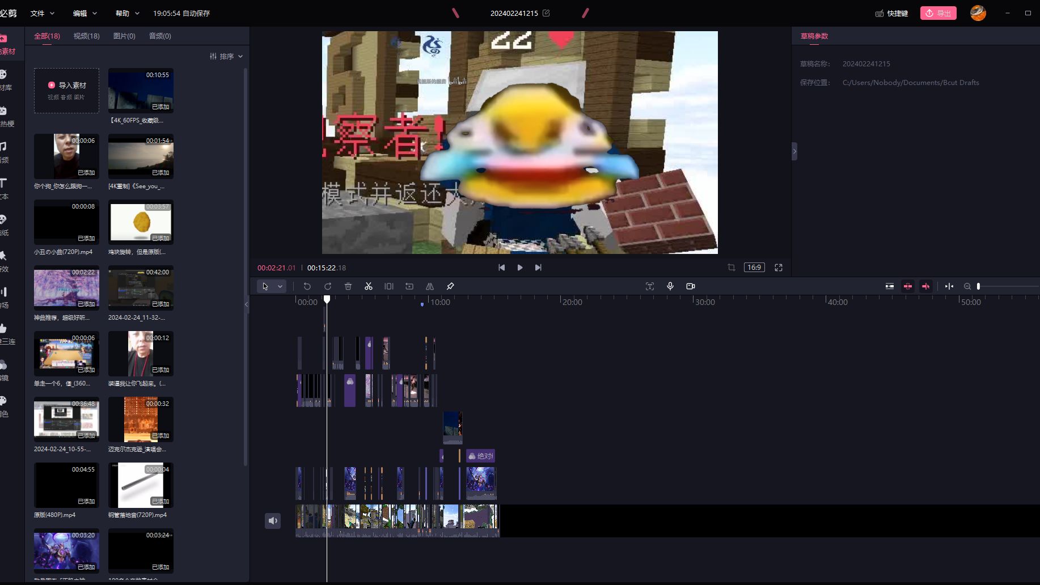Collapse the media panel with left arrow
Viewport: 1040px width, 585px height.
click(x=246, y=304)
